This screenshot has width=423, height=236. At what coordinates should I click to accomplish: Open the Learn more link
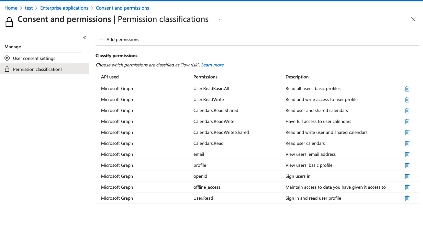[x=212, y=65]
